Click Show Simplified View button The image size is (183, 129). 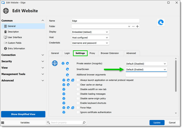pos(23,114)
